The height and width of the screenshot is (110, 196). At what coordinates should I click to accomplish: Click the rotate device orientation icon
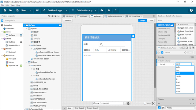coord(128,103)
